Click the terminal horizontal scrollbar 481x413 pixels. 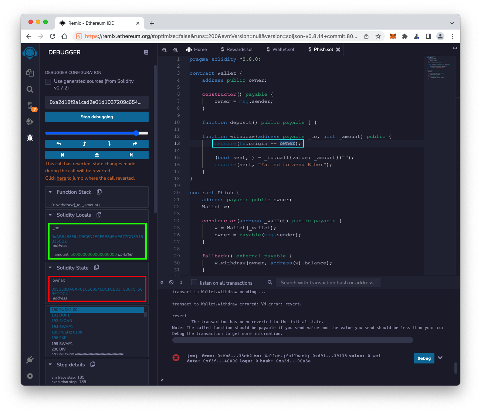(292, 340)
